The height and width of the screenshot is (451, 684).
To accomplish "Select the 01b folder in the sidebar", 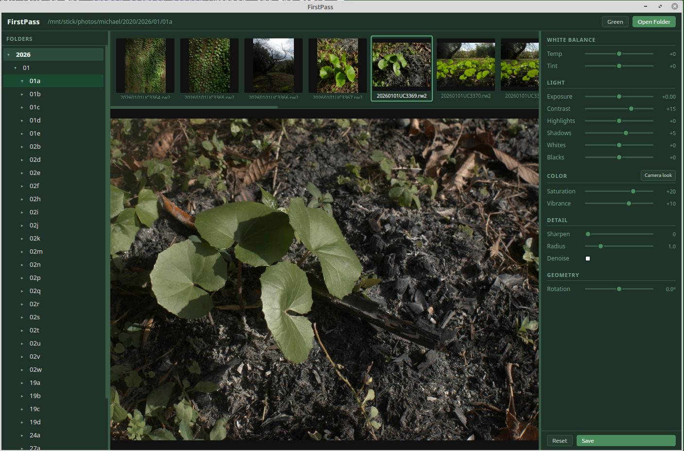I will 35,94.
